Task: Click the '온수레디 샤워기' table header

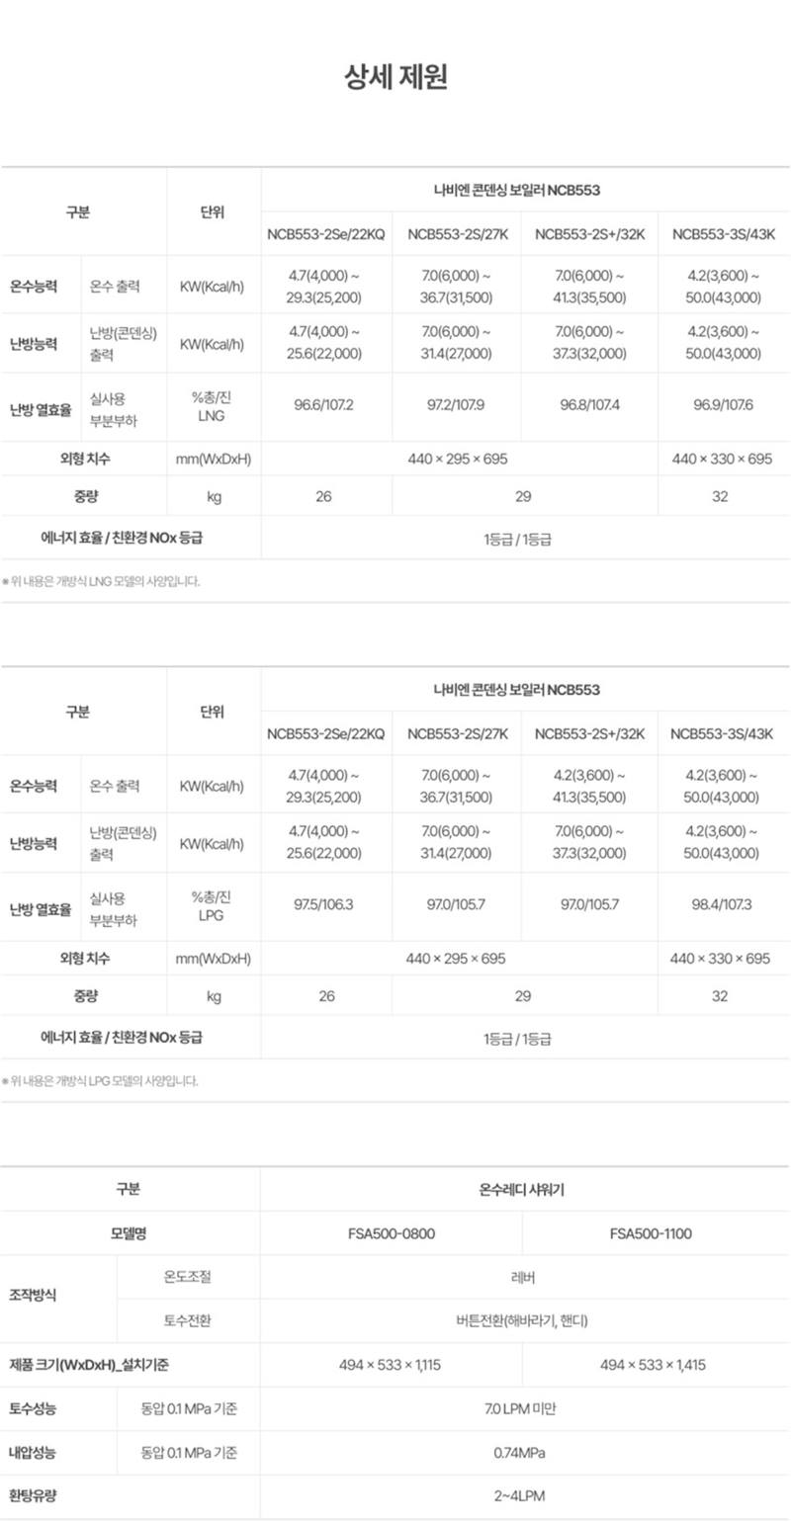Action: coord(523,1190)
